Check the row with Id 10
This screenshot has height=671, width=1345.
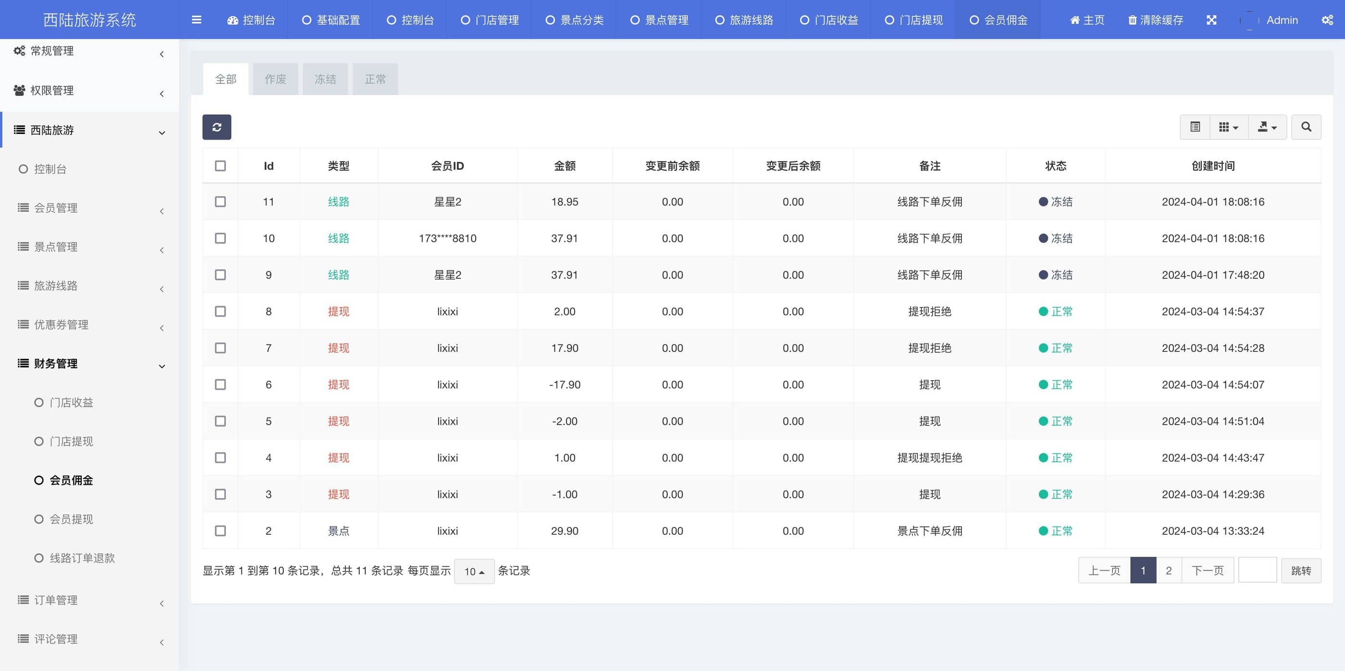220,238
